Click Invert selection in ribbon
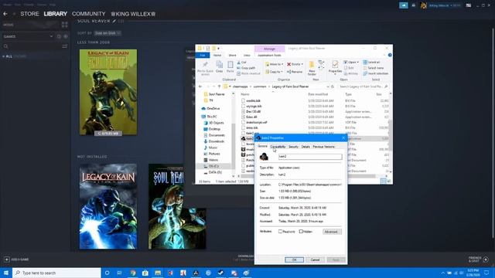Image resolution: width=495 pixels, height=278 pixels. (375, 73)
